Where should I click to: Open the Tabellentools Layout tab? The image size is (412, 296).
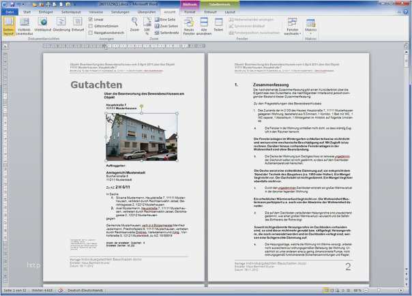point(230,12)
